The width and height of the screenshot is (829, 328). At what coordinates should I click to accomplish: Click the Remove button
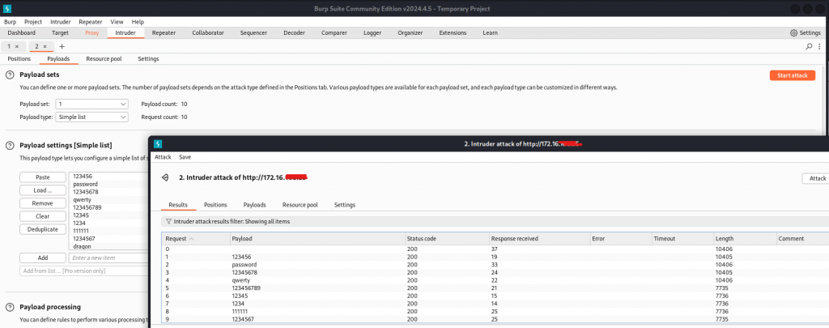point(43,203)
